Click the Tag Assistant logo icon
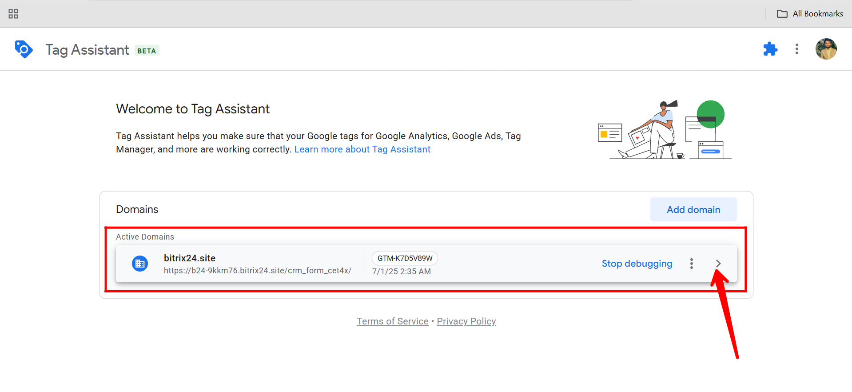Image resolution: width=852 pixels, height=392 pixels. (24, 49)
